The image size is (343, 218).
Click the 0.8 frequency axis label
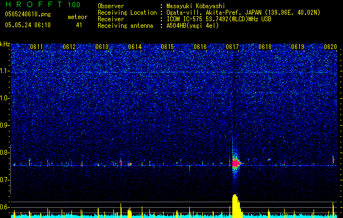click(5, 153)
